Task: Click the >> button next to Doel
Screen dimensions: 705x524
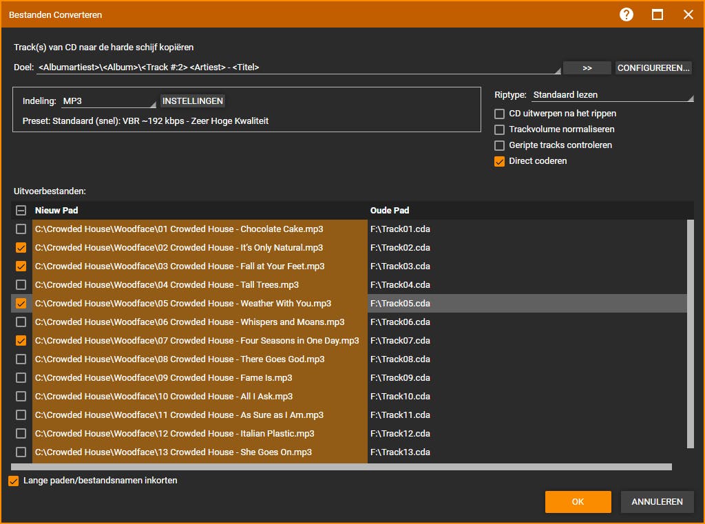Action: 587,68
